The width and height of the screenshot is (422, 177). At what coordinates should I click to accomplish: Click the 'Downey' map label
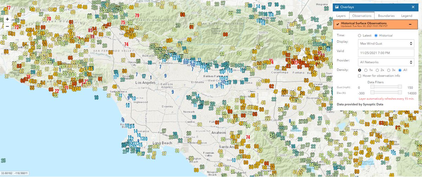pyautogui.click(x=167, y=106)
